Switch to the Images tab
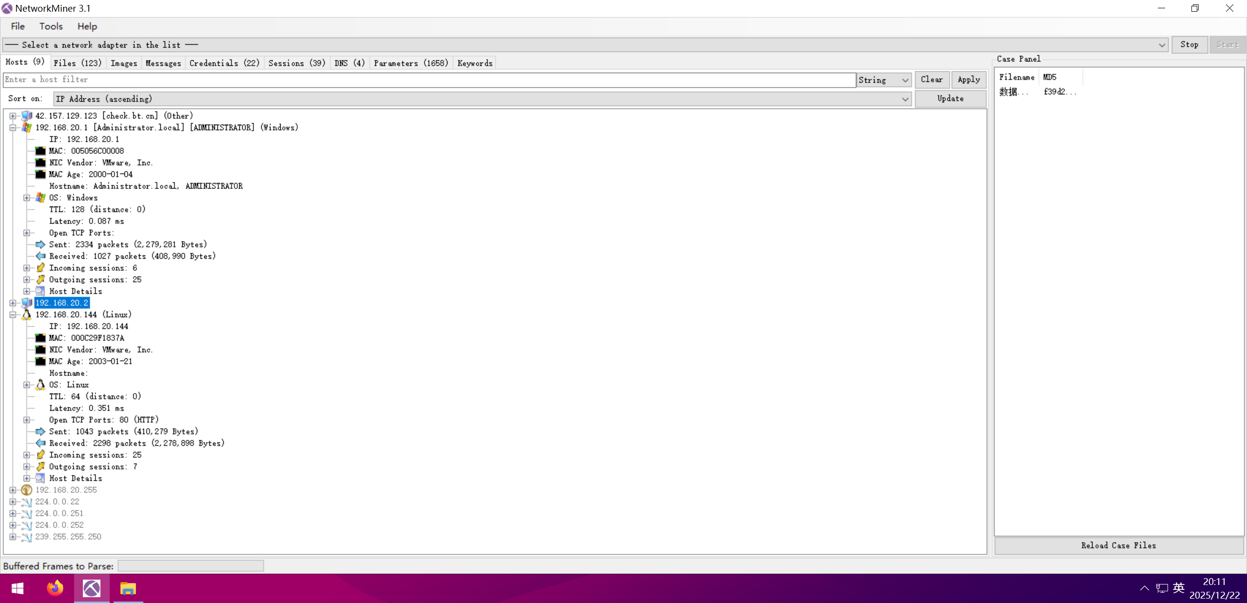The width and height of the screenshot is (1247, 603). tap(124, 63)
